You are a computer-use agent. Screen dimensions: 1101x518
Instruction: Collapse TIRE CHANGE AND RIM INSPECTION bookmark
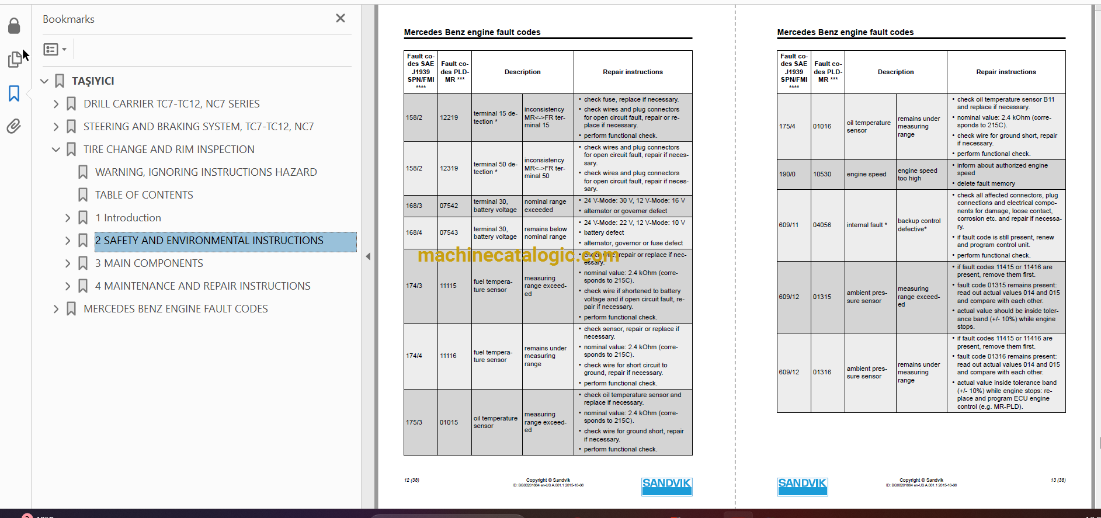[56, 150]
